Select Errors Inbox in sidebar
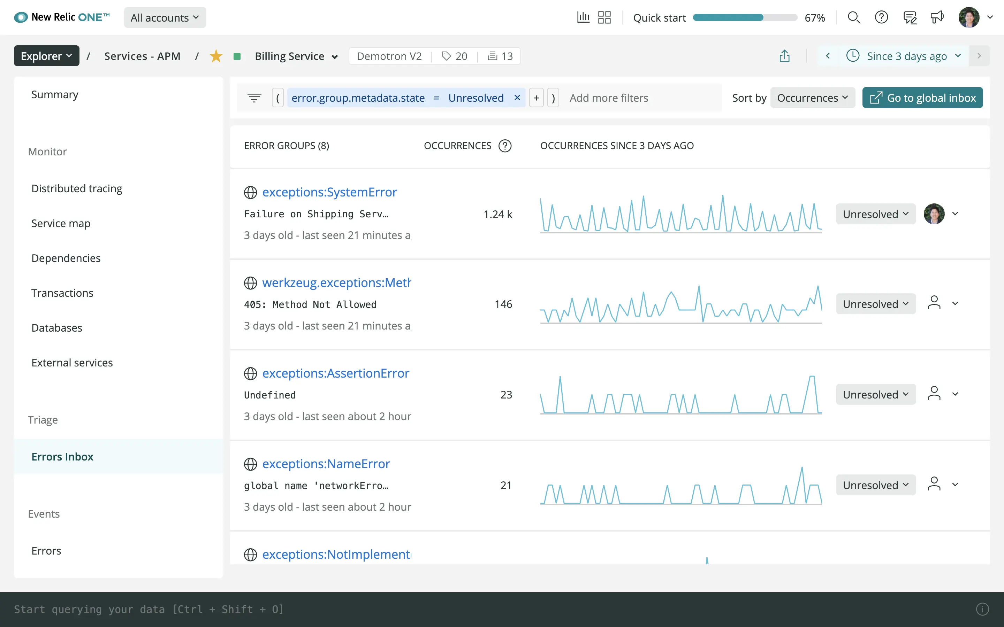 [119, 457]
